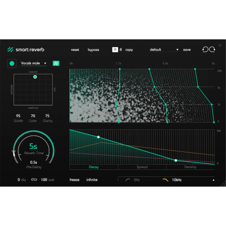Click the Width value 95
Viewport: 226px width, 226px height.
point(18,116)
